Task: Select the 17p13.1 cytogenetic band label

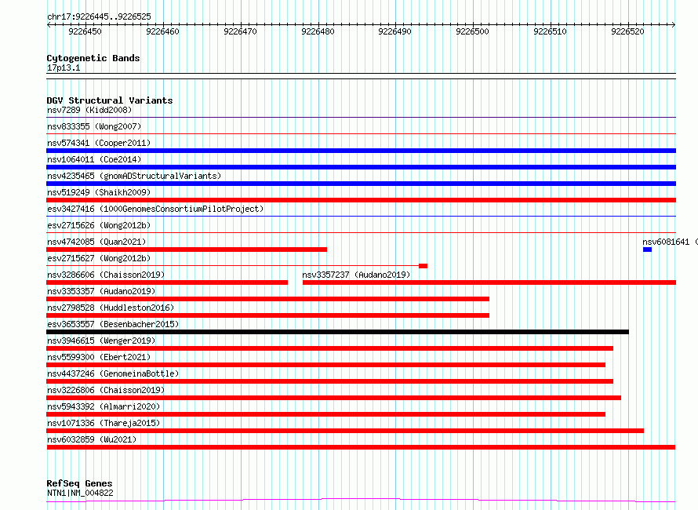Action: (x=64, y=67)
